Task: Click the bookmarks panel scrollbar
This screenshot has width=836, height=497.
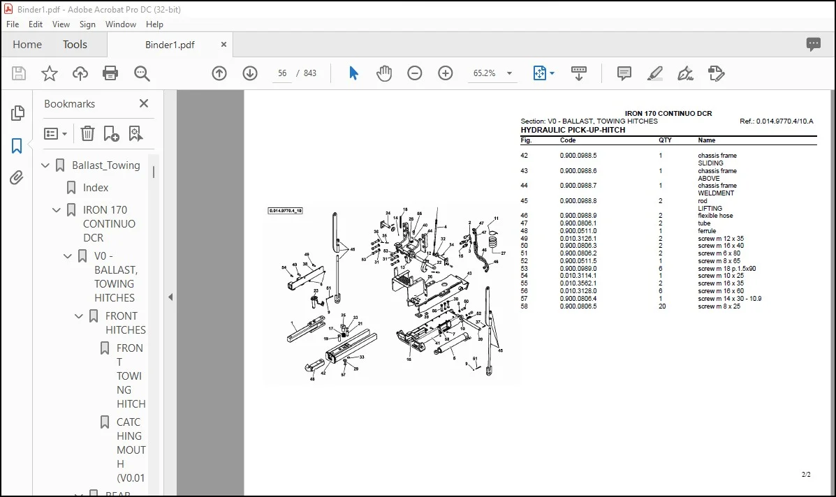Action: (x=154, y=172)
